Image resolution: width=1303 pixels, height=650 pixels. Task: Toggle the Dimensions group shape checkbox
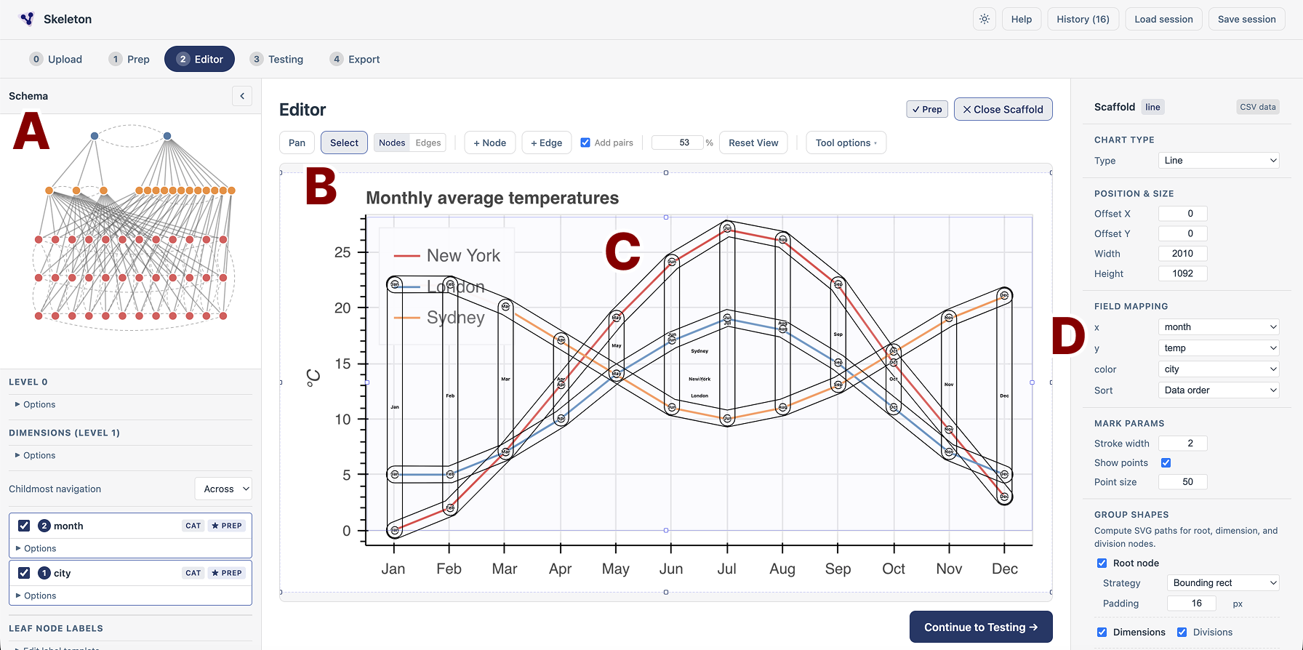pos(1102,632)
